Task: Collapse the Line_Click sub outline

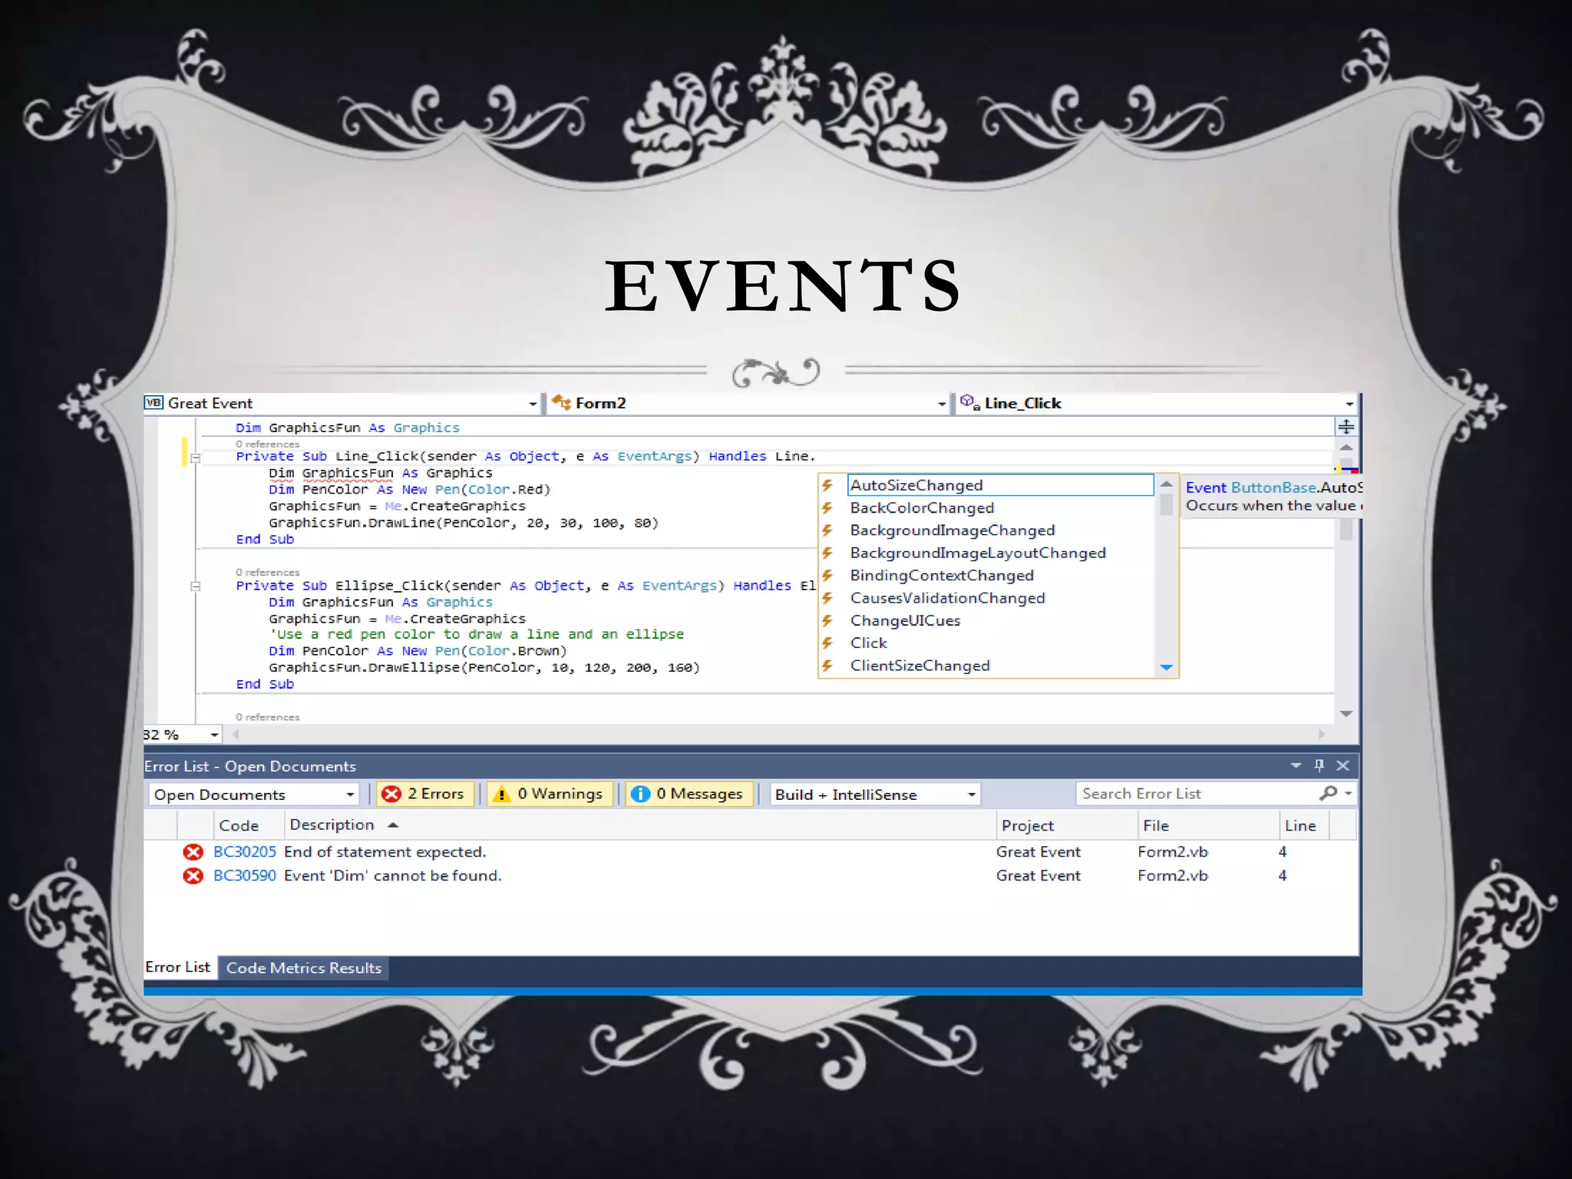Action: [196, 458]
